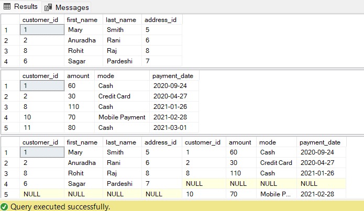364x211 pixels.
Task: Click joined table's payment_date column header
Action: [x=322, y=142]
